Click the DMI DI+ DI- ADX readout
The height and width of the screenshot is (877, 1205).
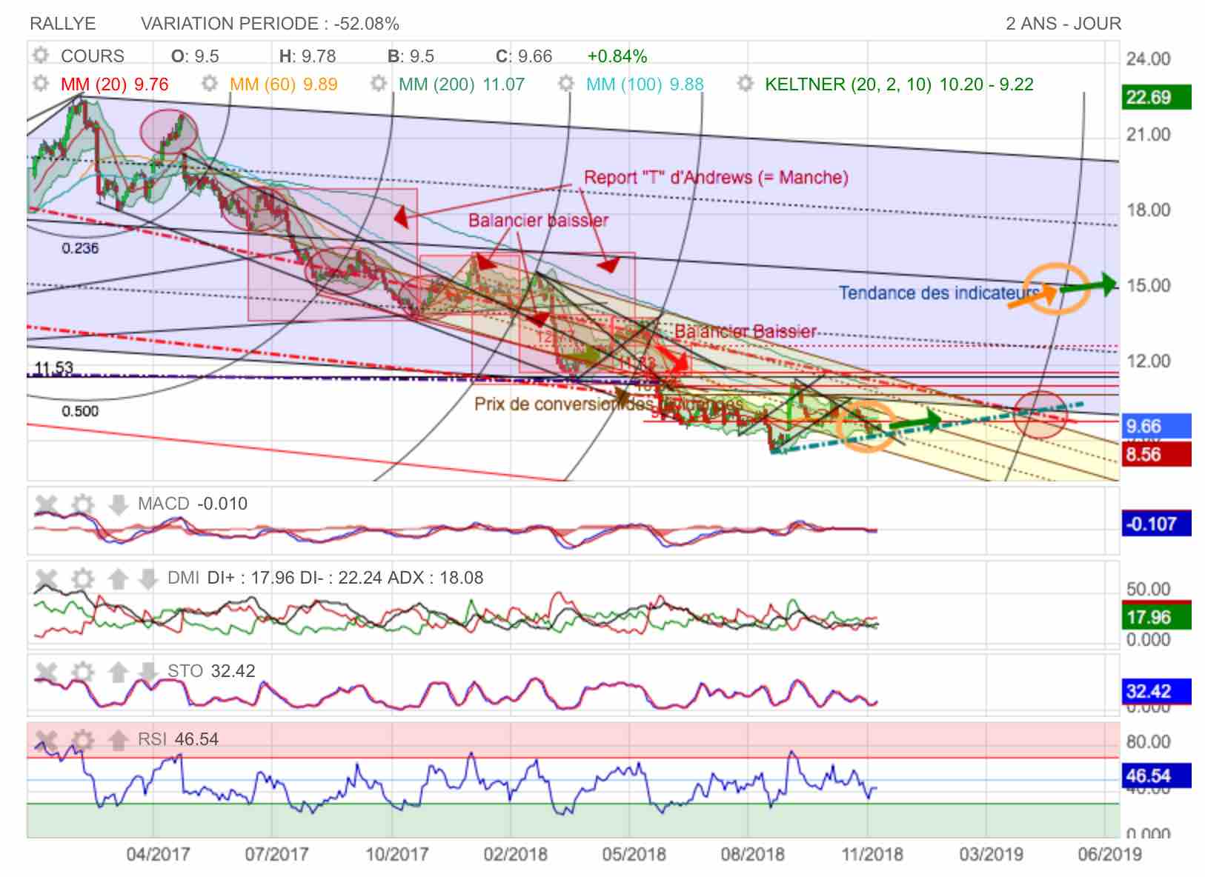tap(325, 578)
